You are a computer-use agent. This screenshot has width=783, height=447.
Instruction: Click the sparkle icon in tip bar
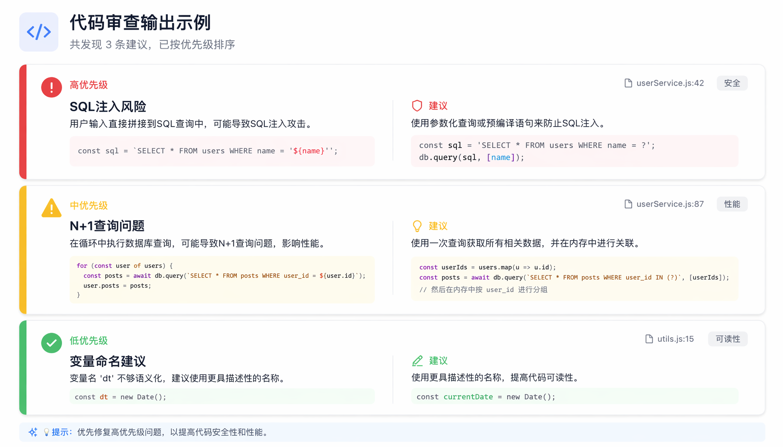point(33,432)
